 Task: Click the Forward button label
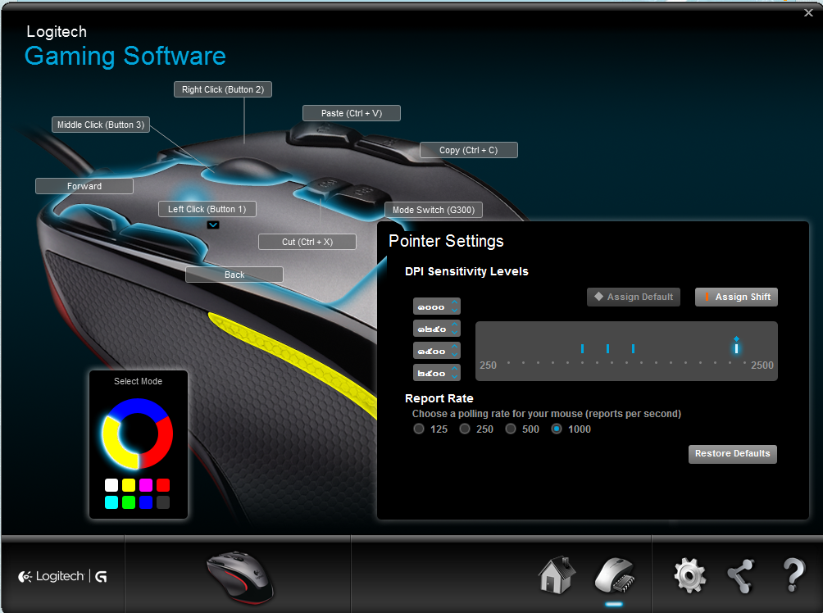[84, 186]
